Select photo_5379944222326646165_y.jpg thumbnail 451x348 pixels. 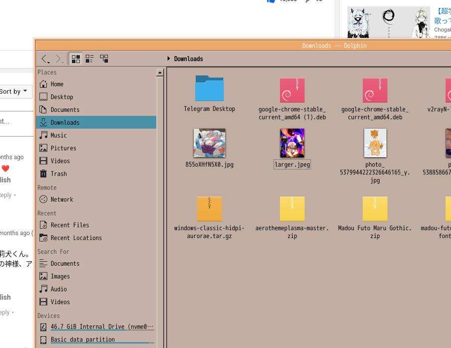pyautogui.click(x=375, y=143)
